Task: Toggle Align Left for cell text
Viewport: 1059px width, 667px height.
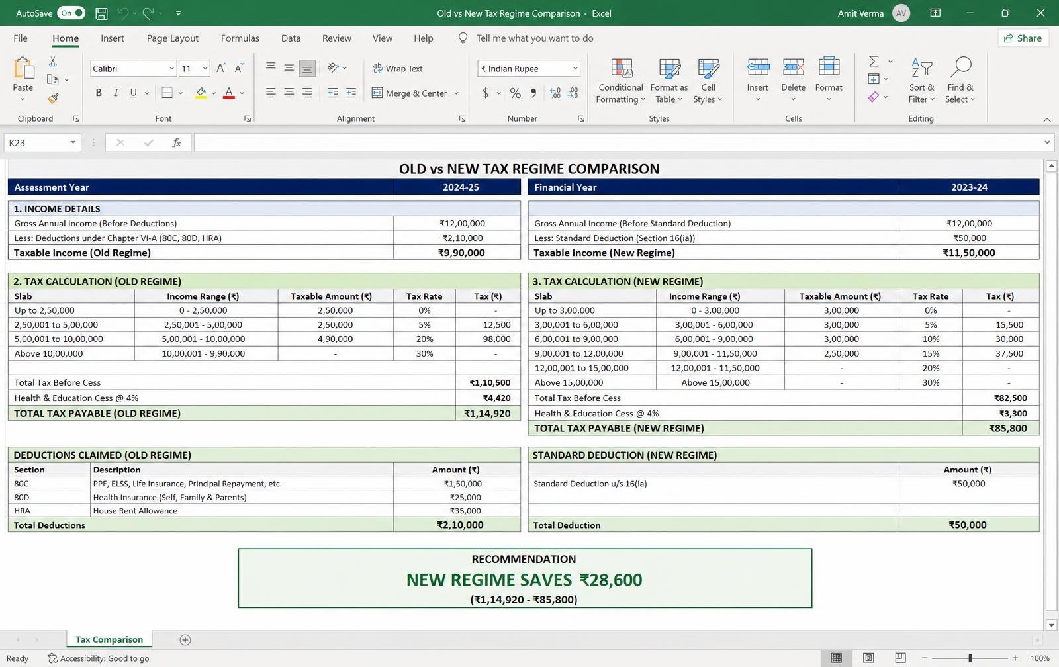Action: (x=271, y=93)
